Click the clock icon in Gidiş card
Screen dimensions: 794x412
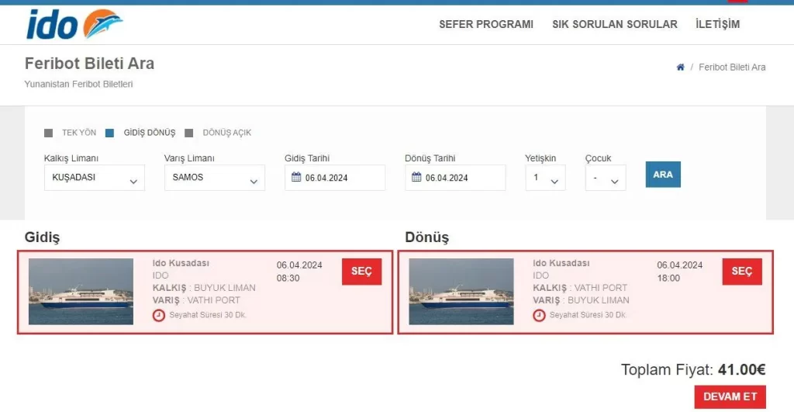[158, 315]
